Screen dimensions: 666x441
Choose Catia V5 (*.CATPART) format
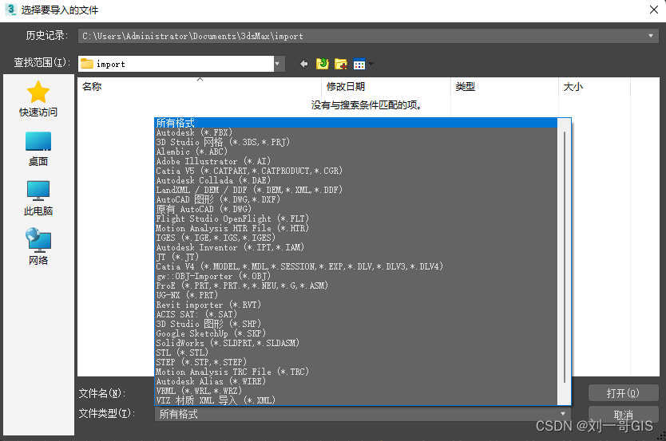click(x=356, y=171)
